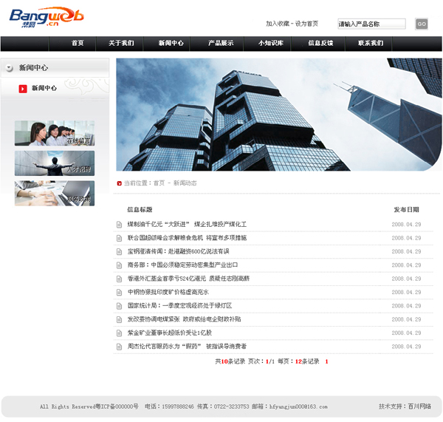Open the 关于我们 navigation menu item
443x422 pixels.
pos(121,44)
